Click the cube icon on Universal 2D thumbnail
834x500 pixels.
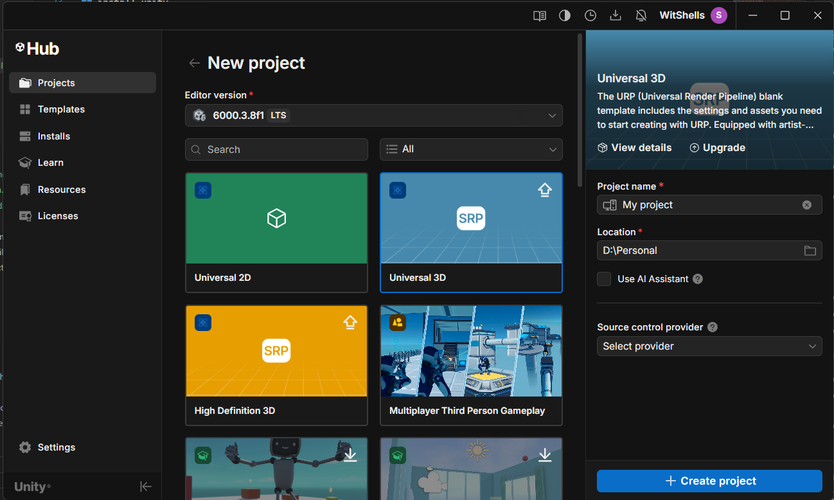coord(276,219)
